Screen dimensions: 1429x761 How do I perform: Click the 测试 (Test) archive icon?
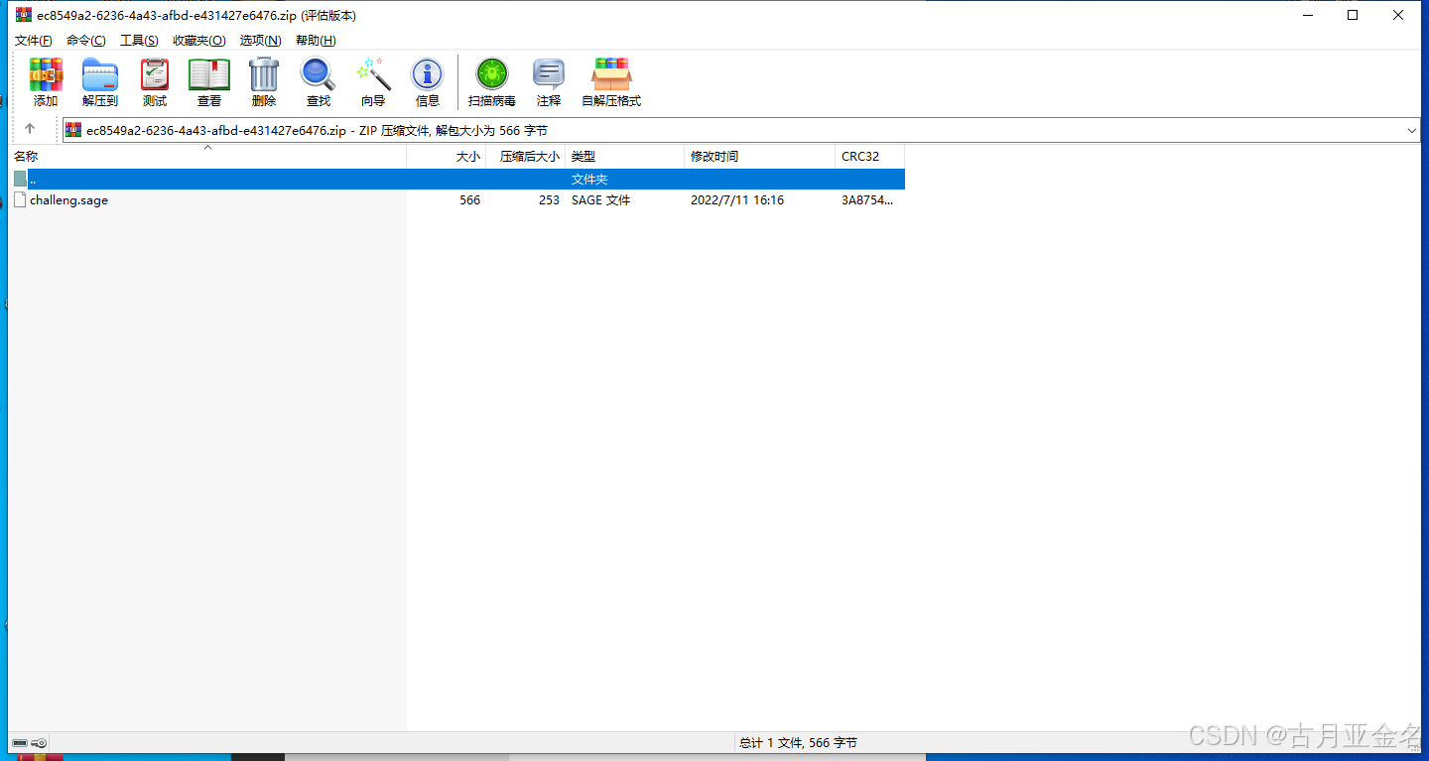(x=154, y=81)
